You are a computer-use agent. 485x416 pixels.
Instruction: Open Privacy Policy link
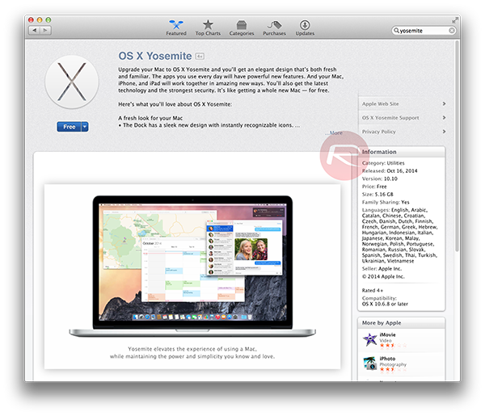coord(378,132)
